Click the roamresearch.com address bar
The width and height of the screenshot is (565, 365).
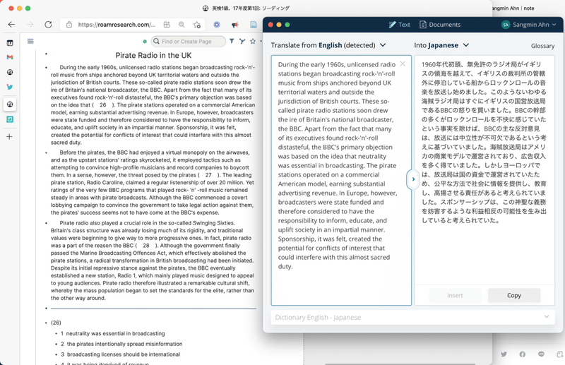[117, 25]
